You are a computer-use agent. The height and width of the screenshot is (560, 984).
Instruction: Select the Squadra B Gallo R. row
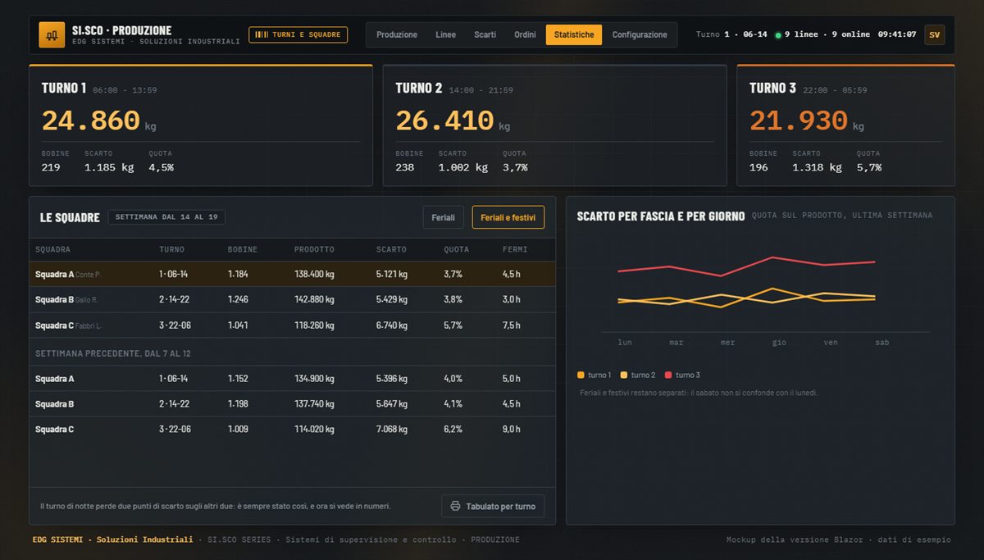(293, 299)
